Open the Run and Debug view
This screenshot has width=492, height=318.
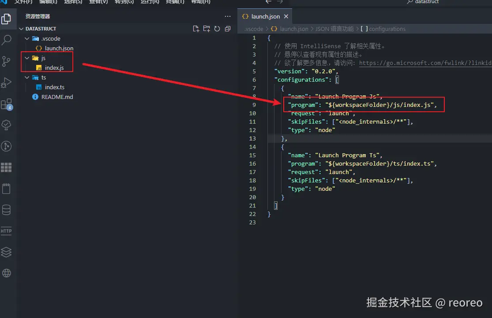(x=6, y=83)
